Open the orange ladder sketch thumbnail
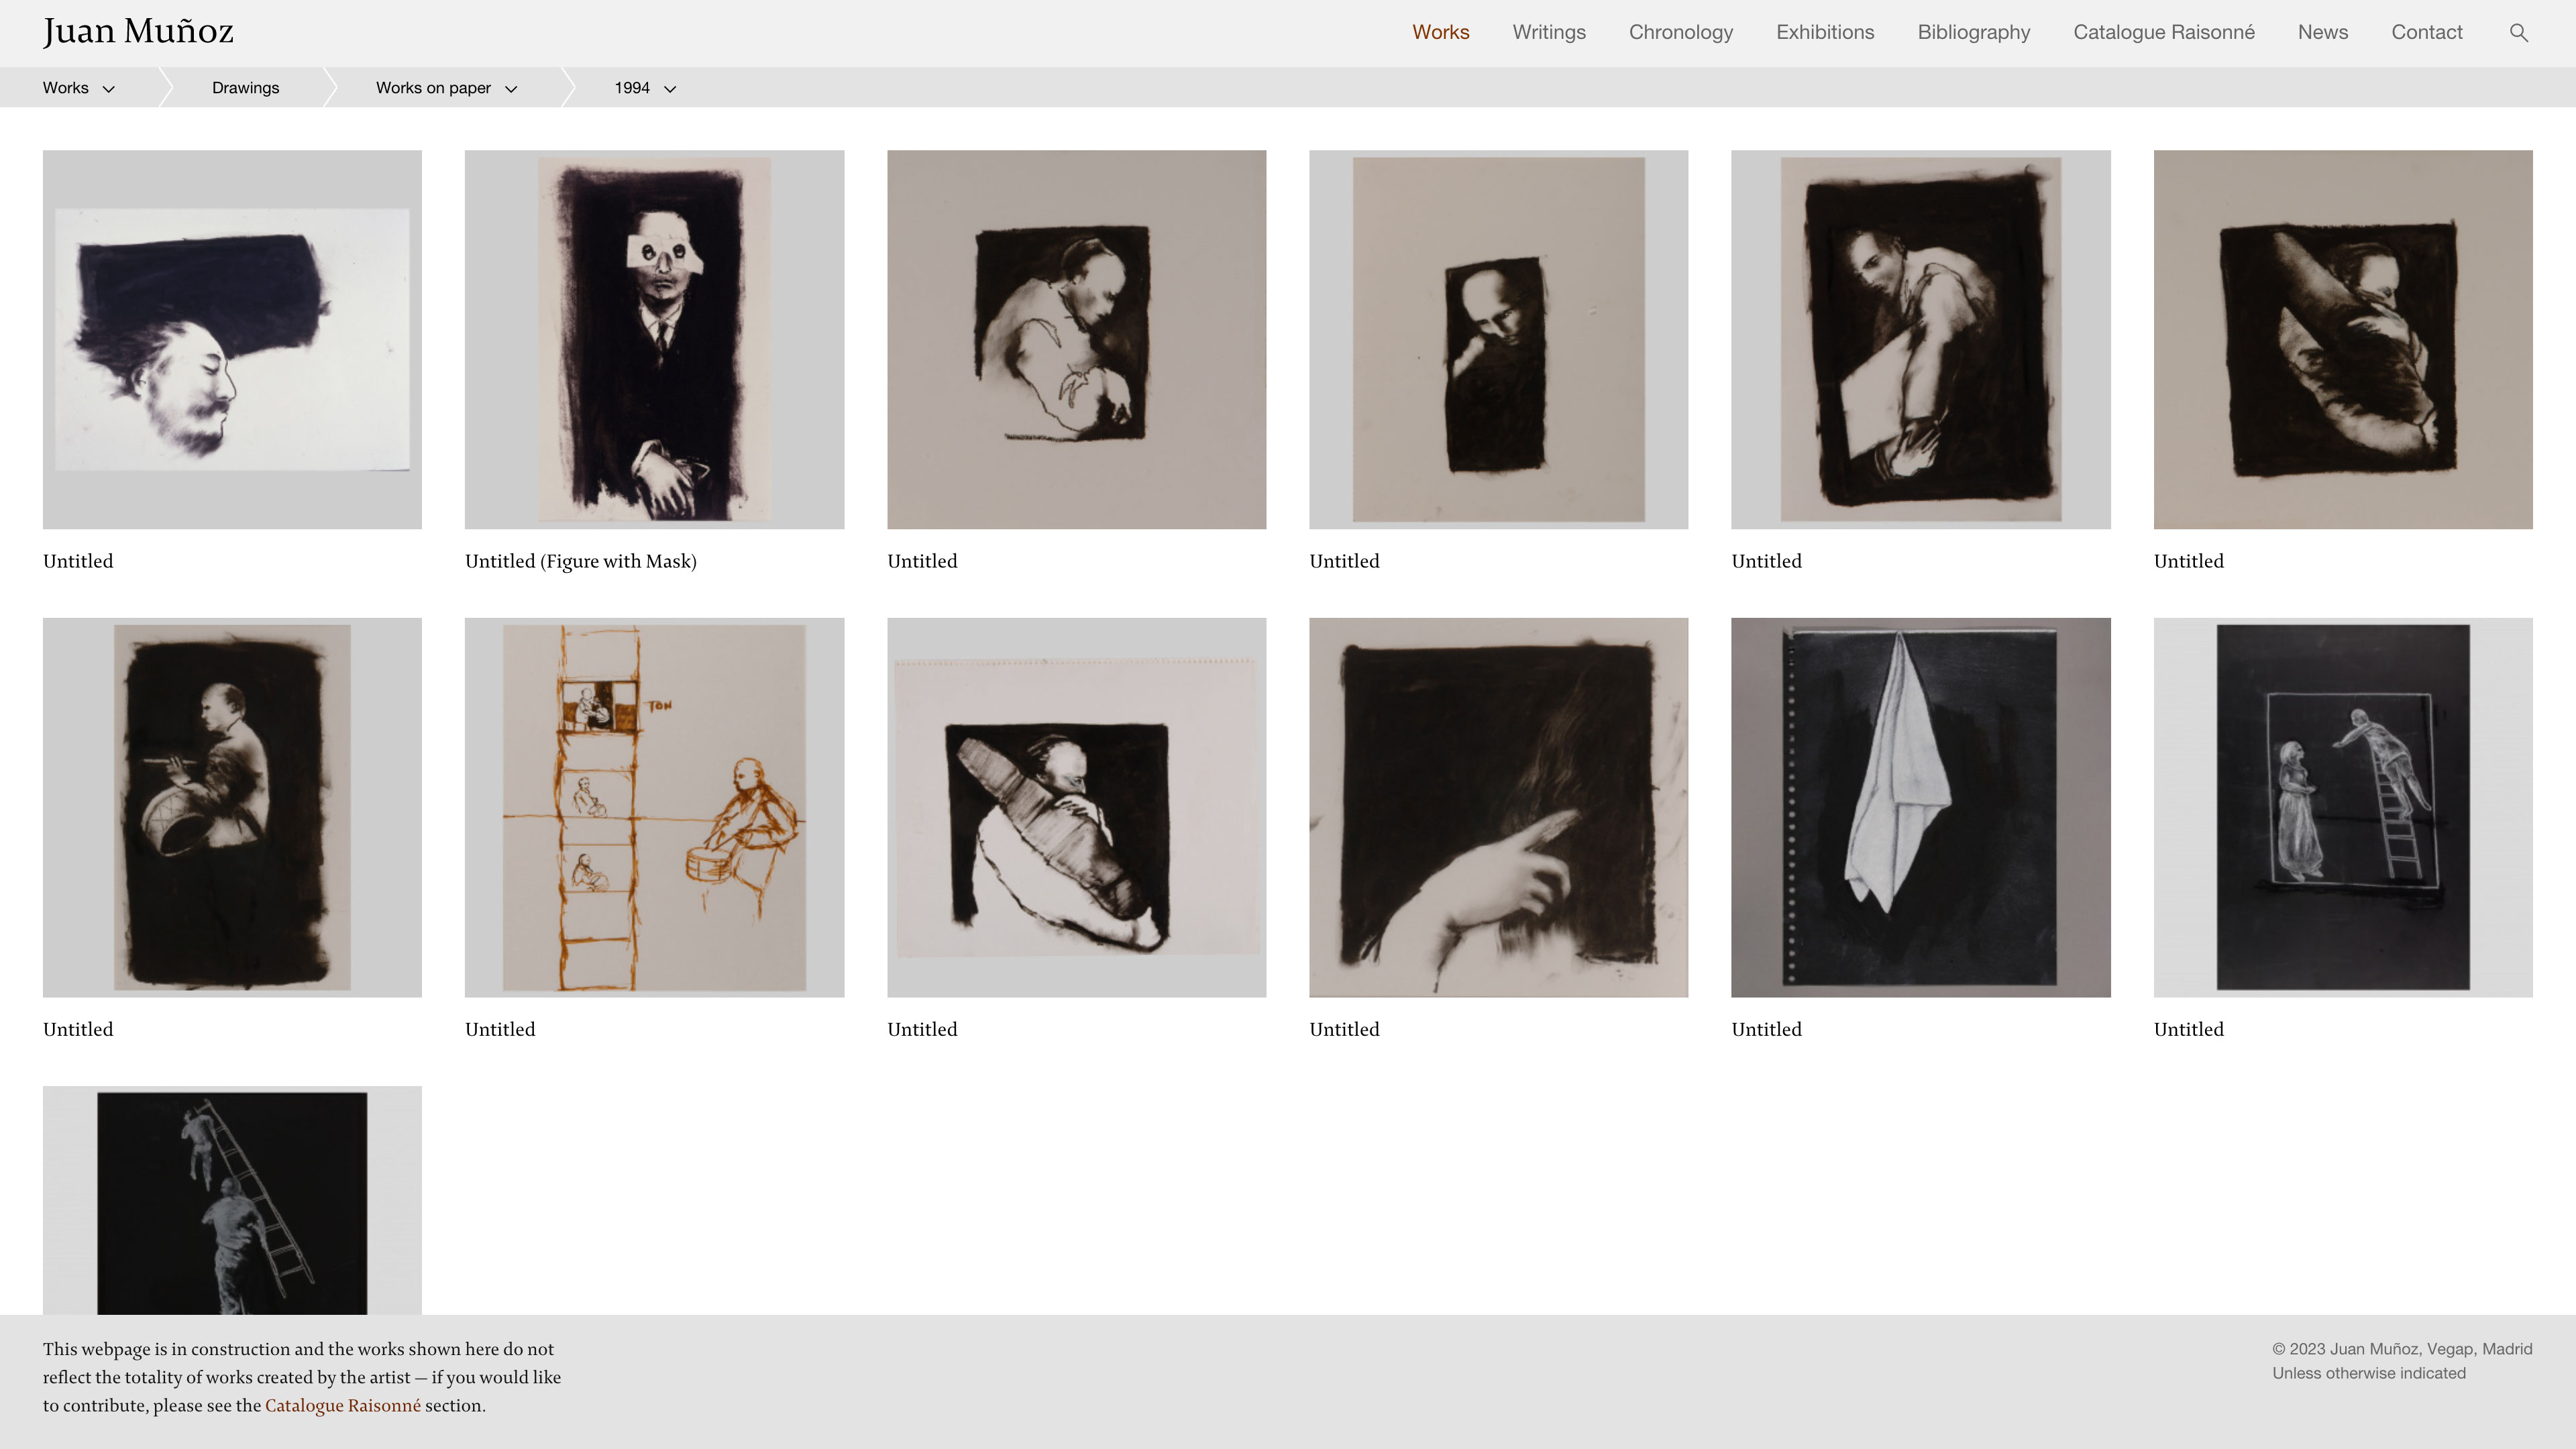This screenshot has width=2576, height=1449. 654,807
